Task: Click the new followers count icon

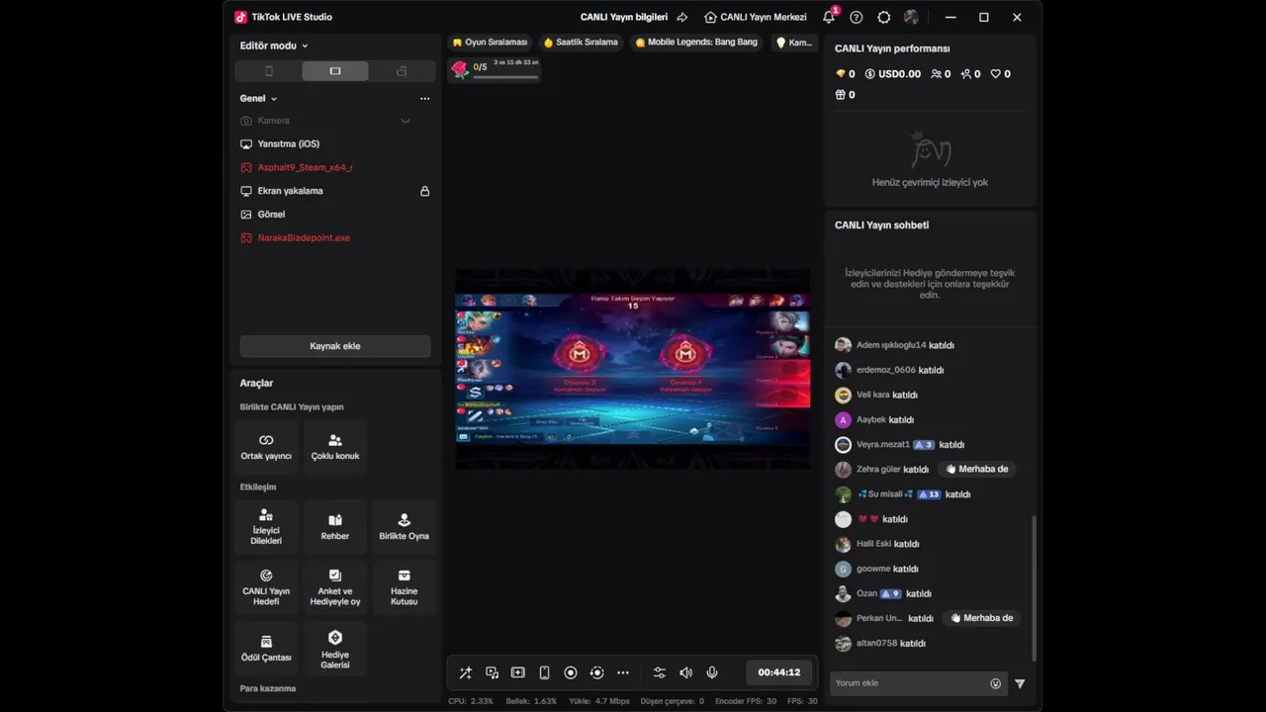Action: click(966, 74)
